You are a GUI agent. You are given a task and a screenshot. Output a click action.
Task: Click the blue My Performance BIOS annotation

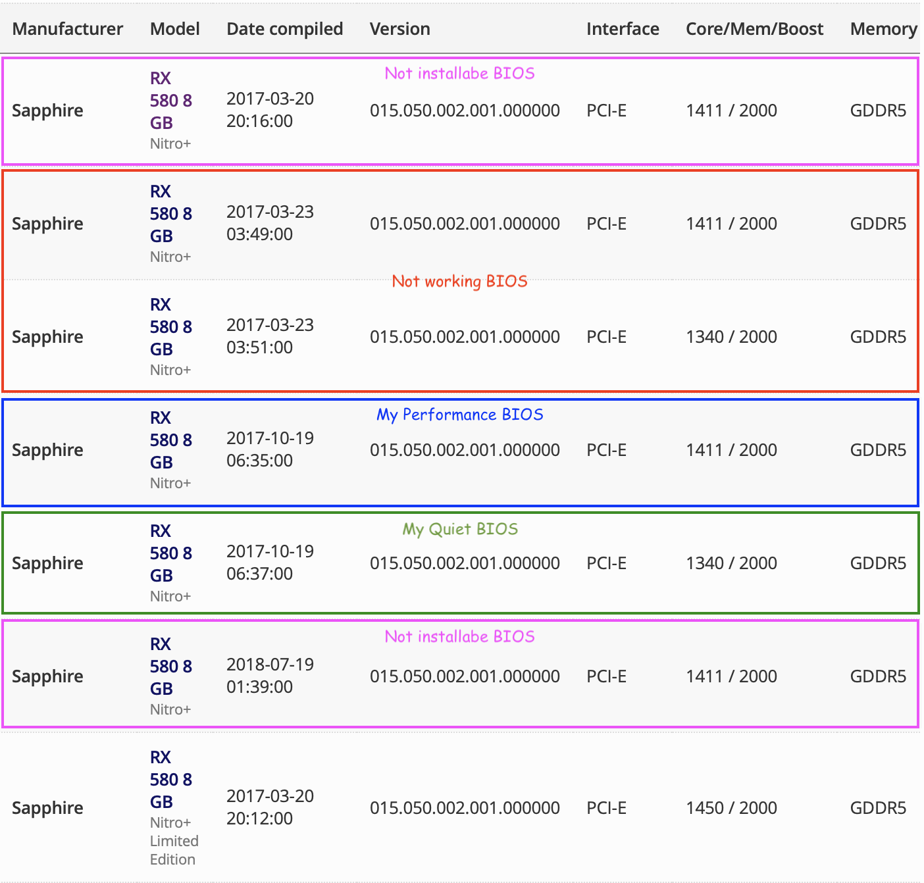click(459, 415)
